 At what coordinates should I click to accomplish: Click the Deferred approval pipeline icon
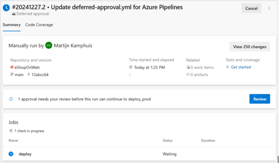[14, 14]
